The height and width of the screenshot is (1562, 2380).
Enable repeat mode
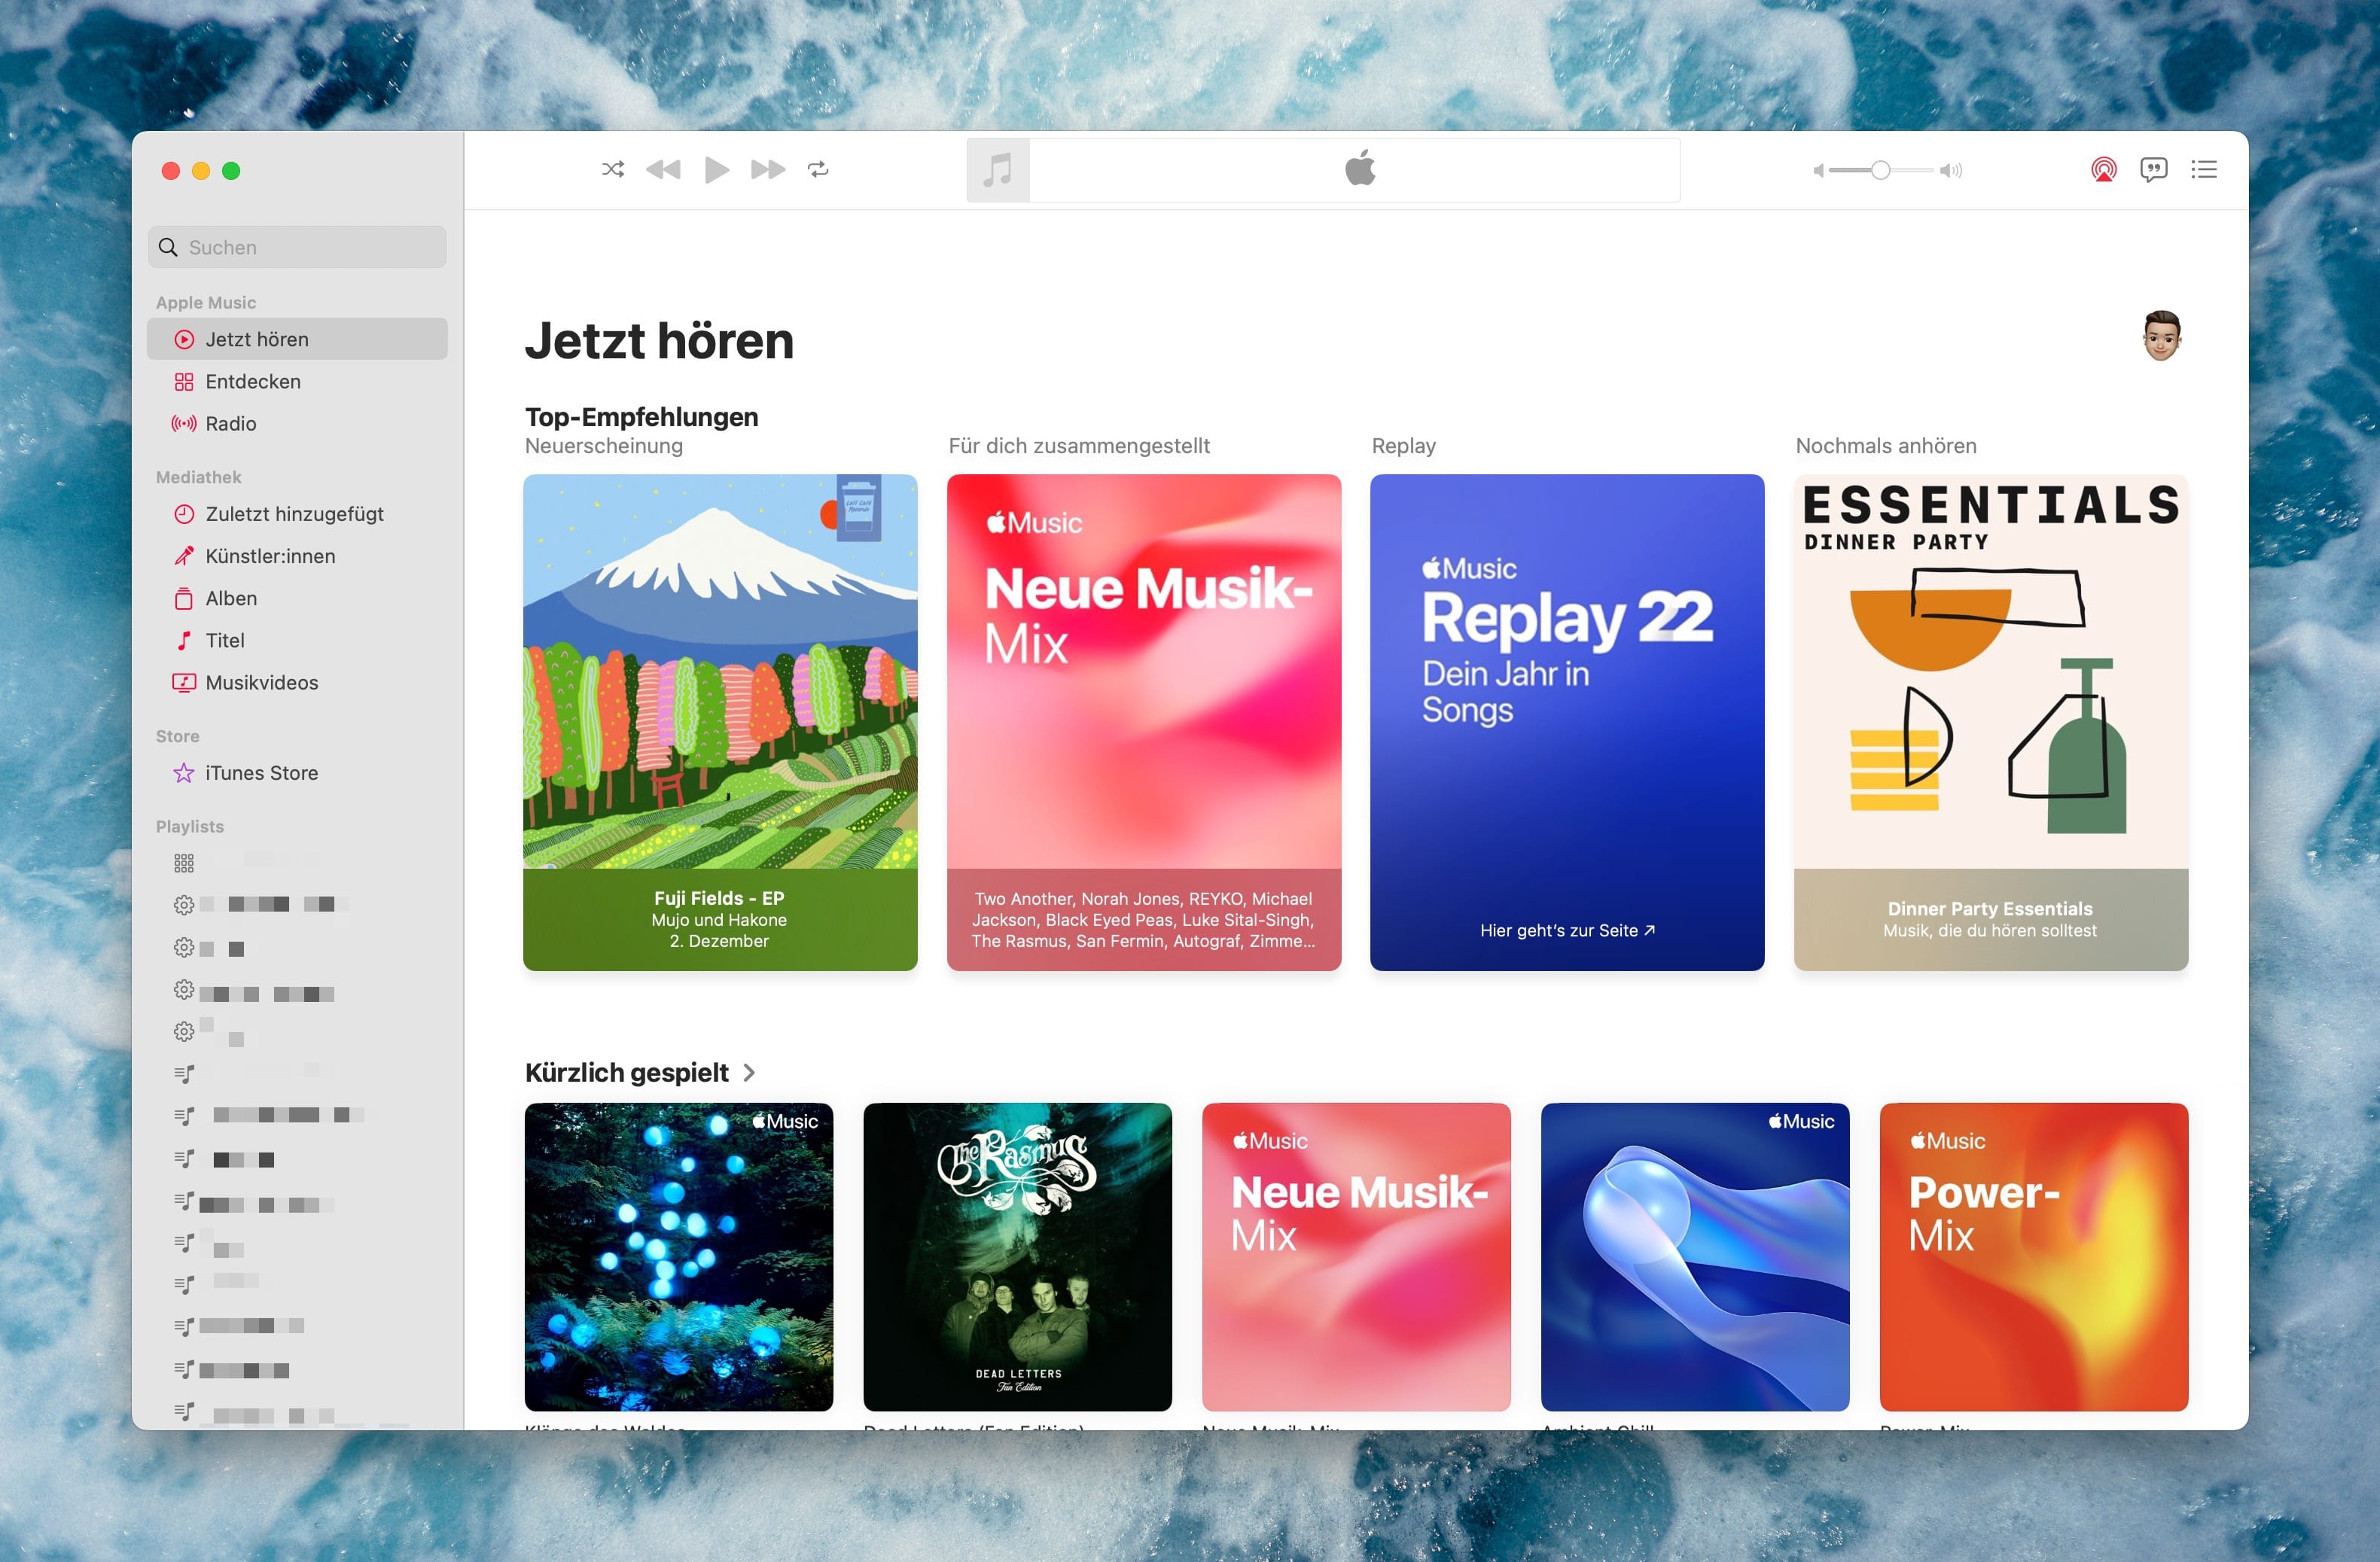[x=819, y=169]
